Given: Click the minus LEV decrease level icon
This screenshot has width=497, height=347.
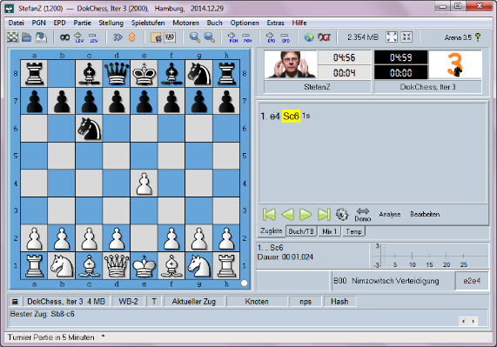Looking at the screenshot, I should 93,37.
